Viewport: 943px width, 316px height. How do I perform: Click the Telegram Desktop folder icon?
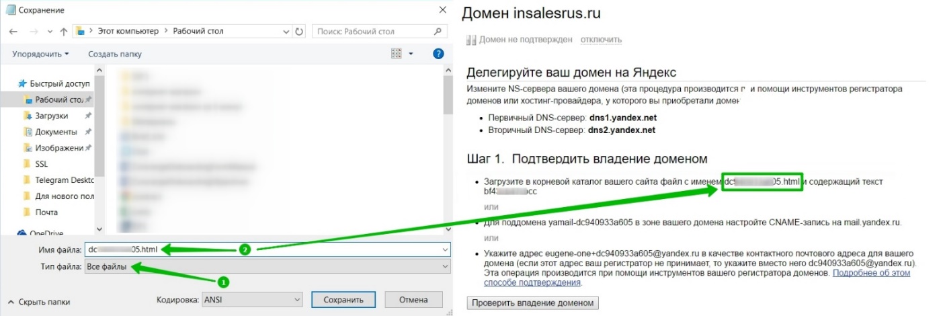tap(27, 180)
